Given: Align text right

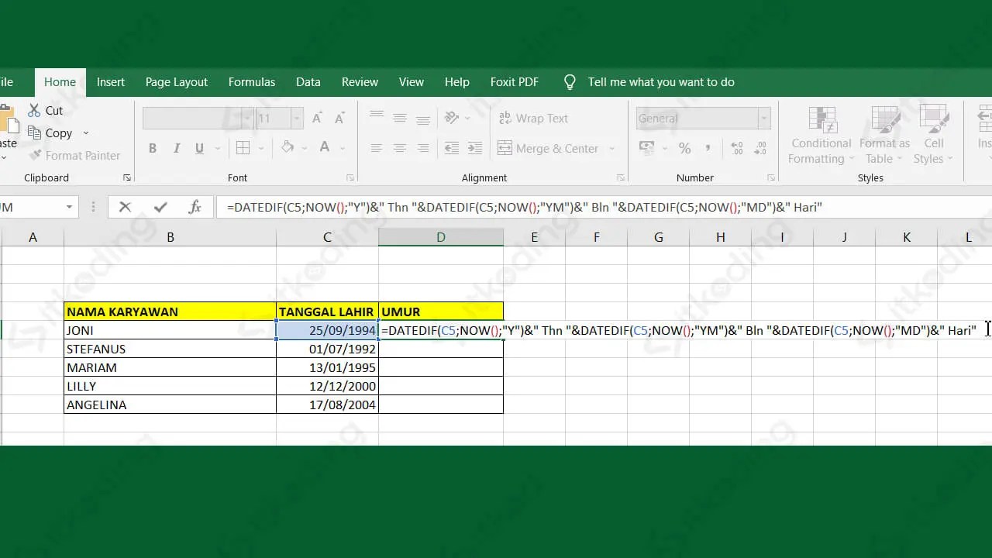Looking at the screenshot, I should coord(423,148).
